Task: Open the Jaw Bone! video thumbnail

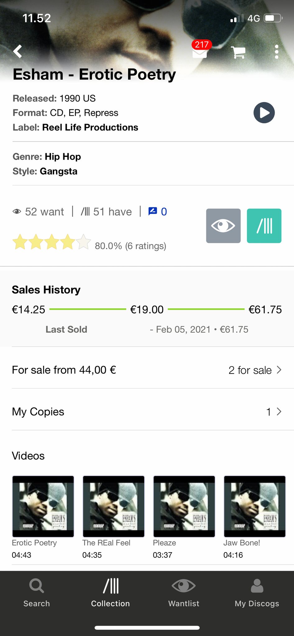Action: [x=255, y=506]
